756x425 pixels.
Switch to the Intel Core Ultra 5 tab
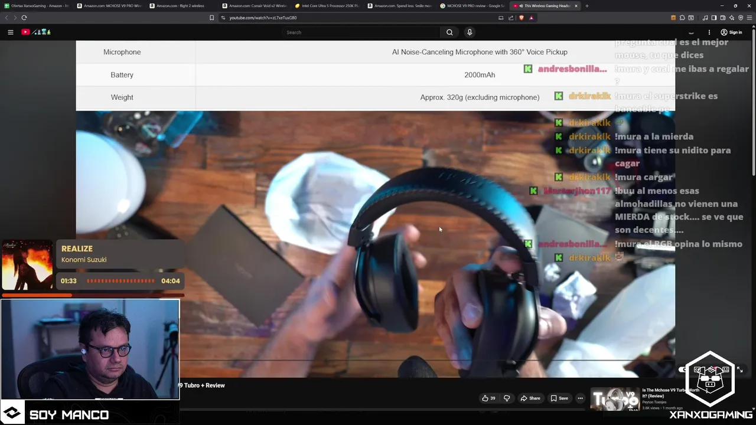(x=327, y=6)
